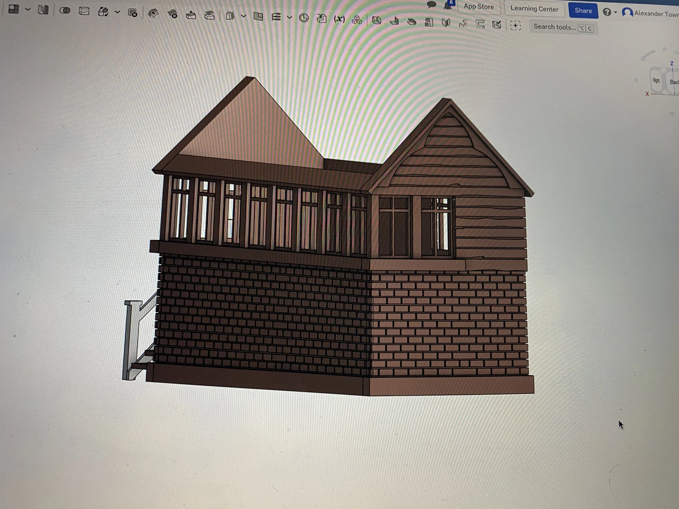This screenshot has height=509, width=679.
Task: Expand the Helix tool dropdown
Action: (x=290, y=17)
